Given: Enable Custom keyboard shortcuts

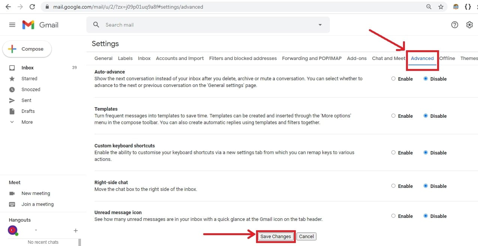Looking at the screenshot, I should (x=393, y=153).
